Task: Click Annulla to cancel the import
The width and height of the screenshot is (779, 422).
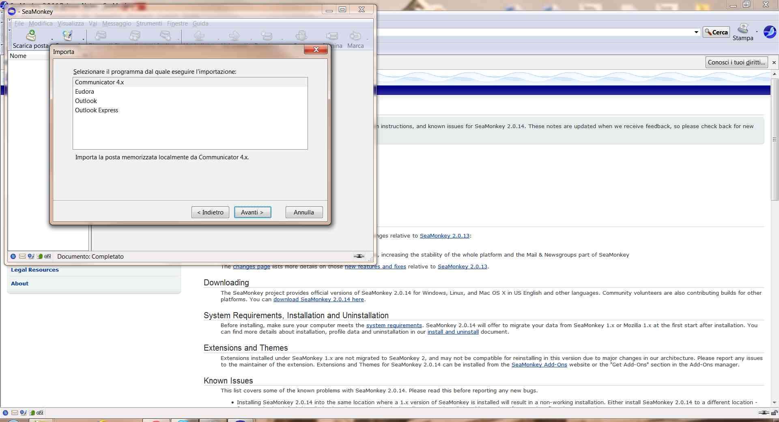Action: pos(304,212)
